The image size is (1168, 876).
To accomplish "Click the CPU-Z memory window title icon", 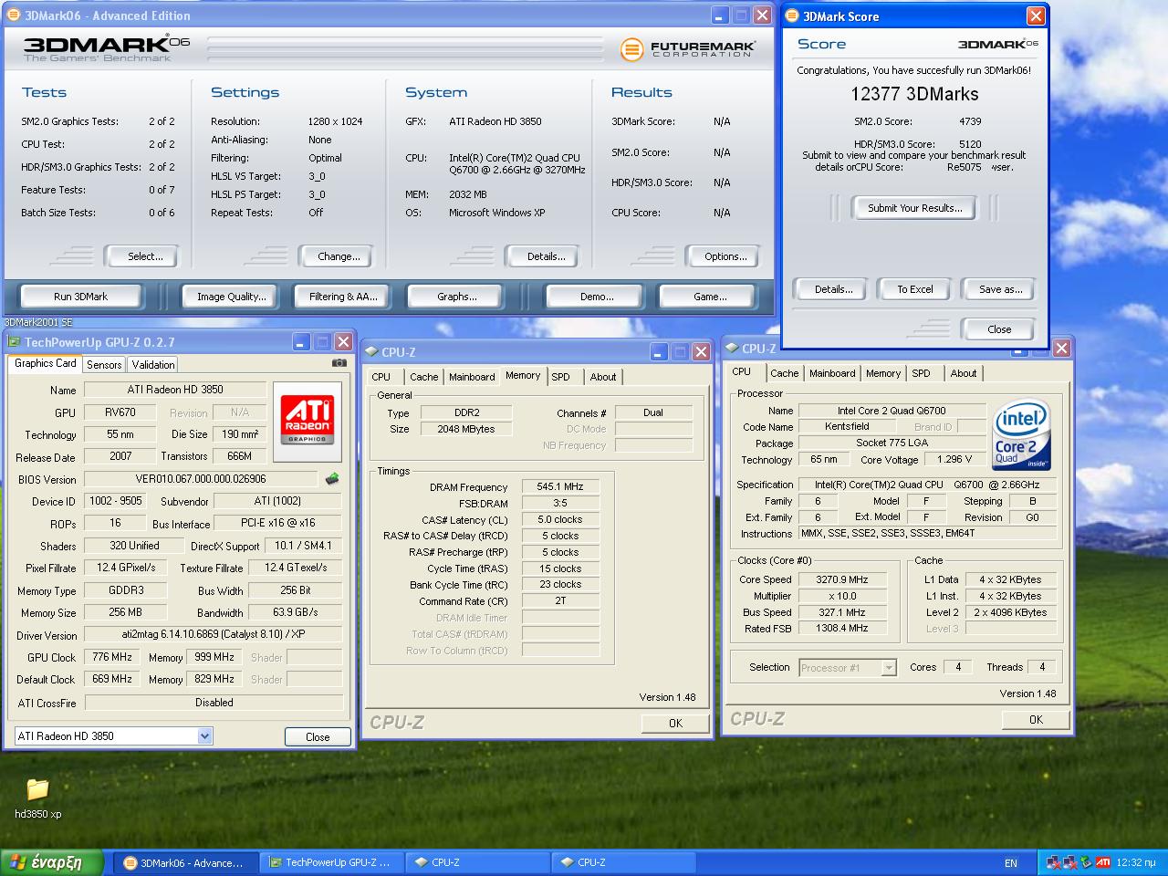I will point(371,352).
